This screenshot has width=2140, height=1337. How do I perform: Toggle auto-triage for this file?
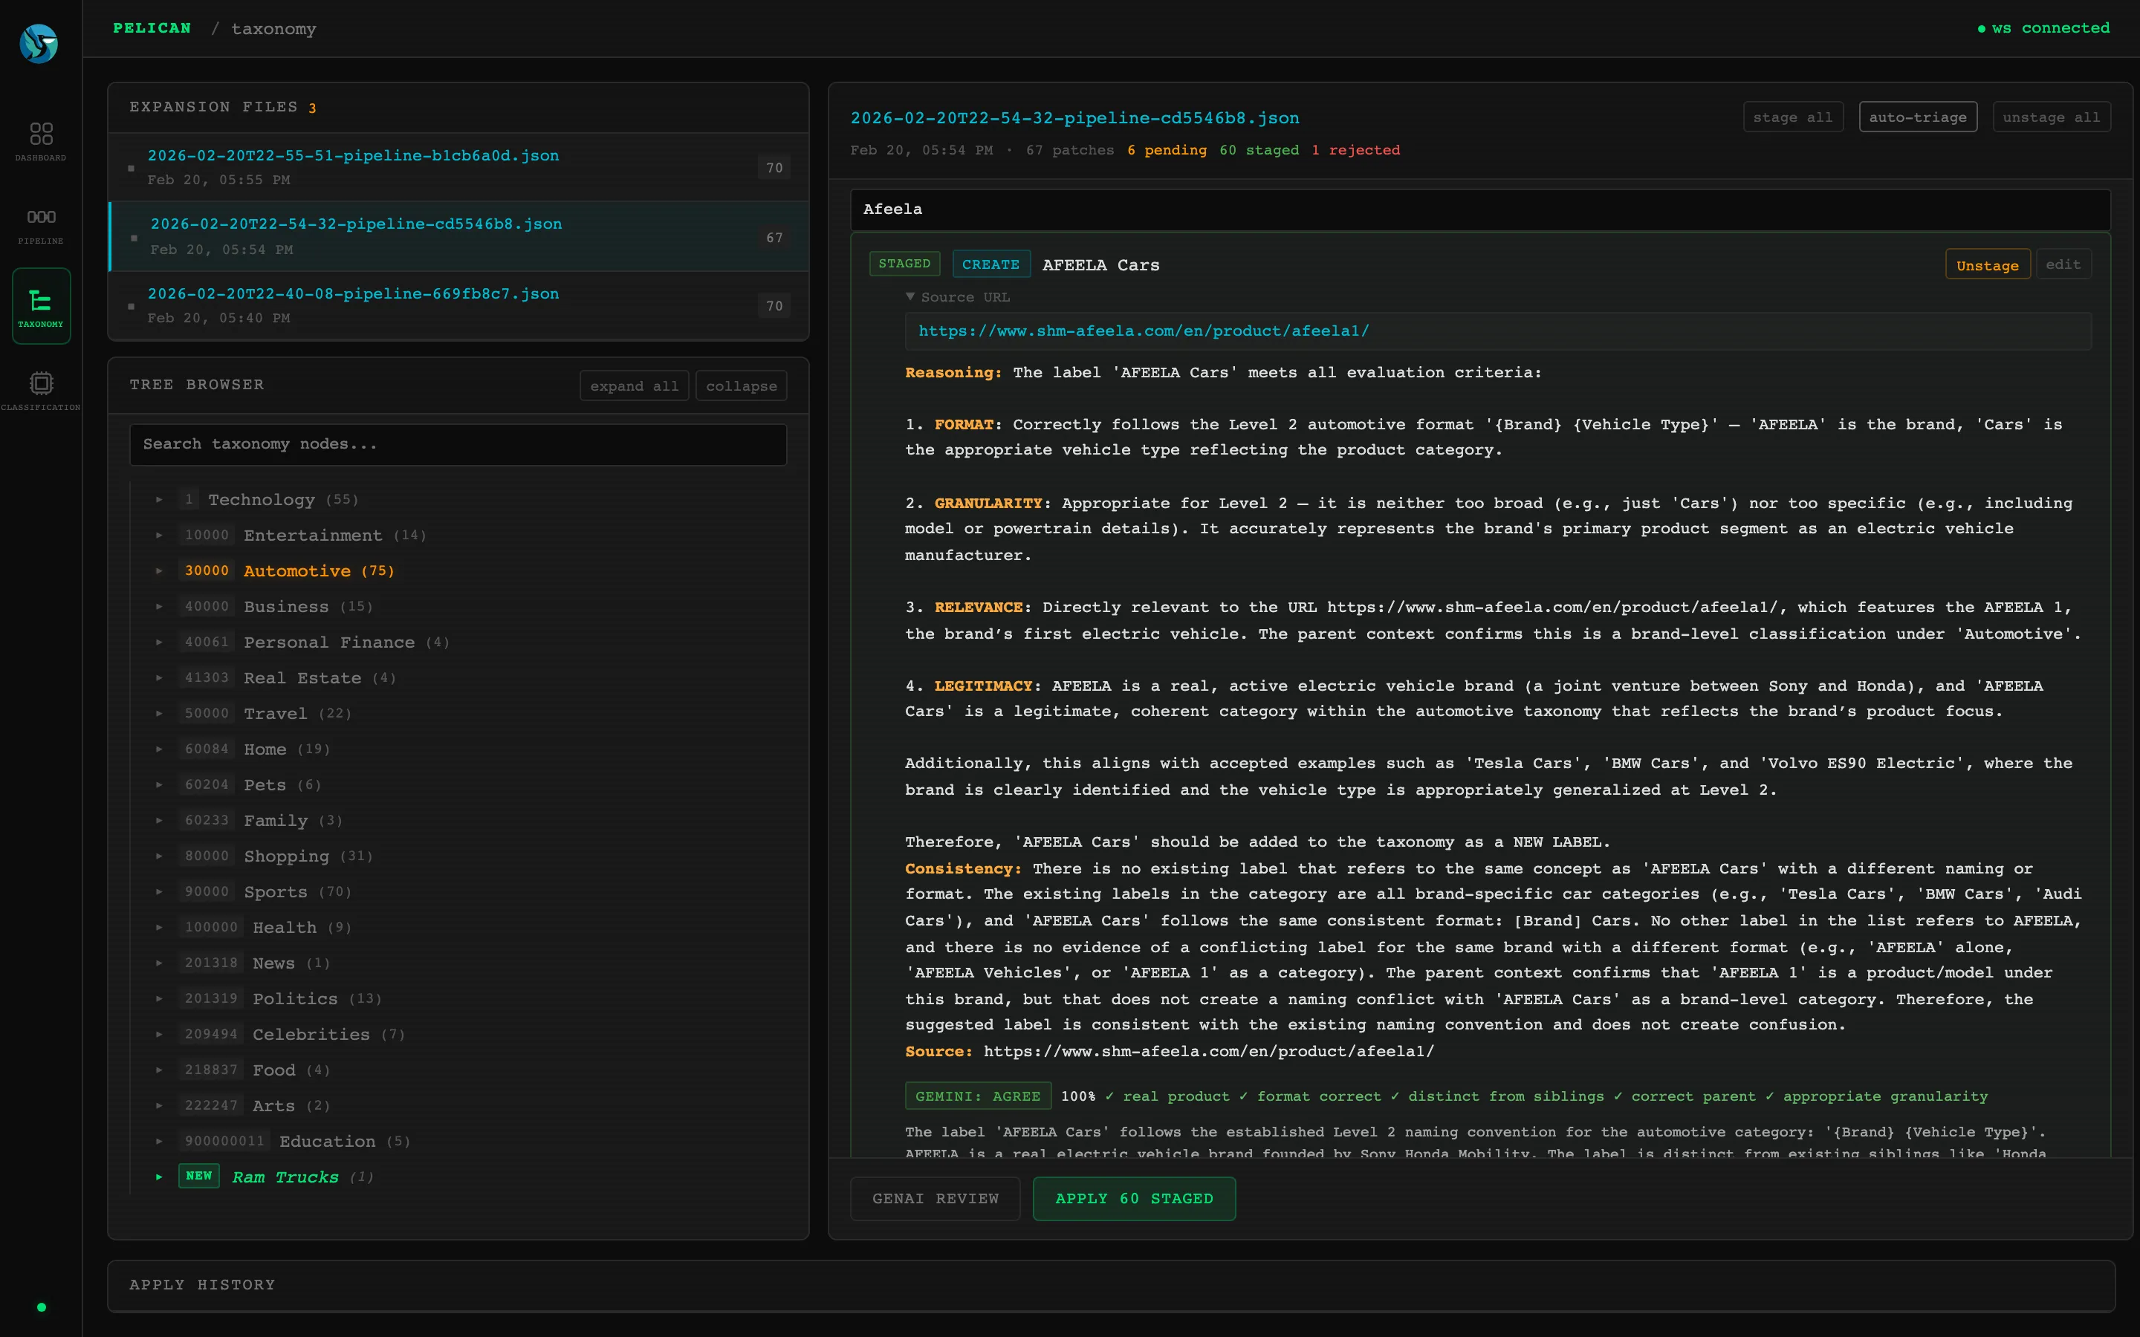click(x=1917, y=117)
